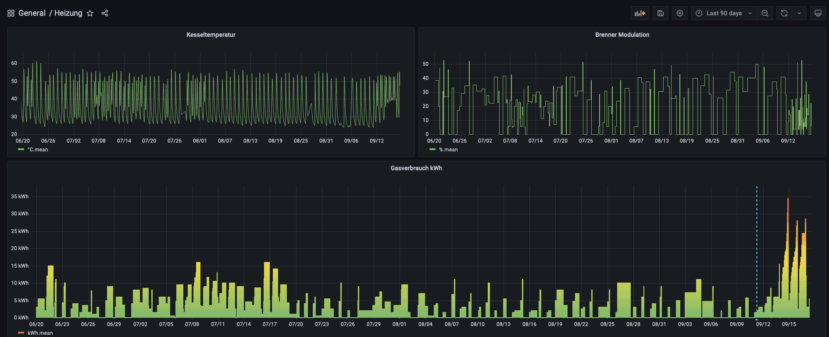Expand the refresh interval dropdown arrow

(x=799, y=13)
